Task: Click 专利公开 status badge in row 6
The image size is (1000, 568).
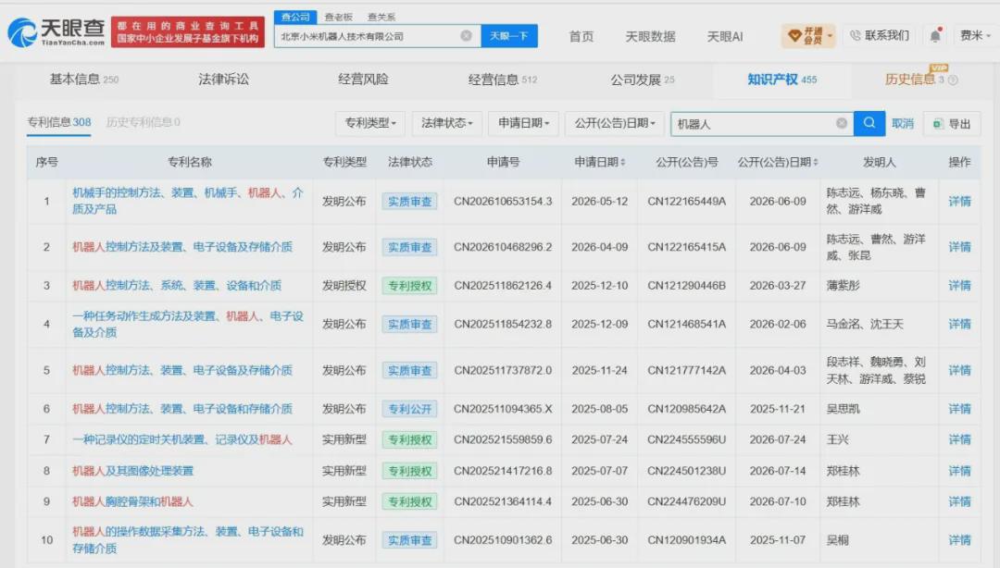Action: pyautogui.click(x=409, y=409)
